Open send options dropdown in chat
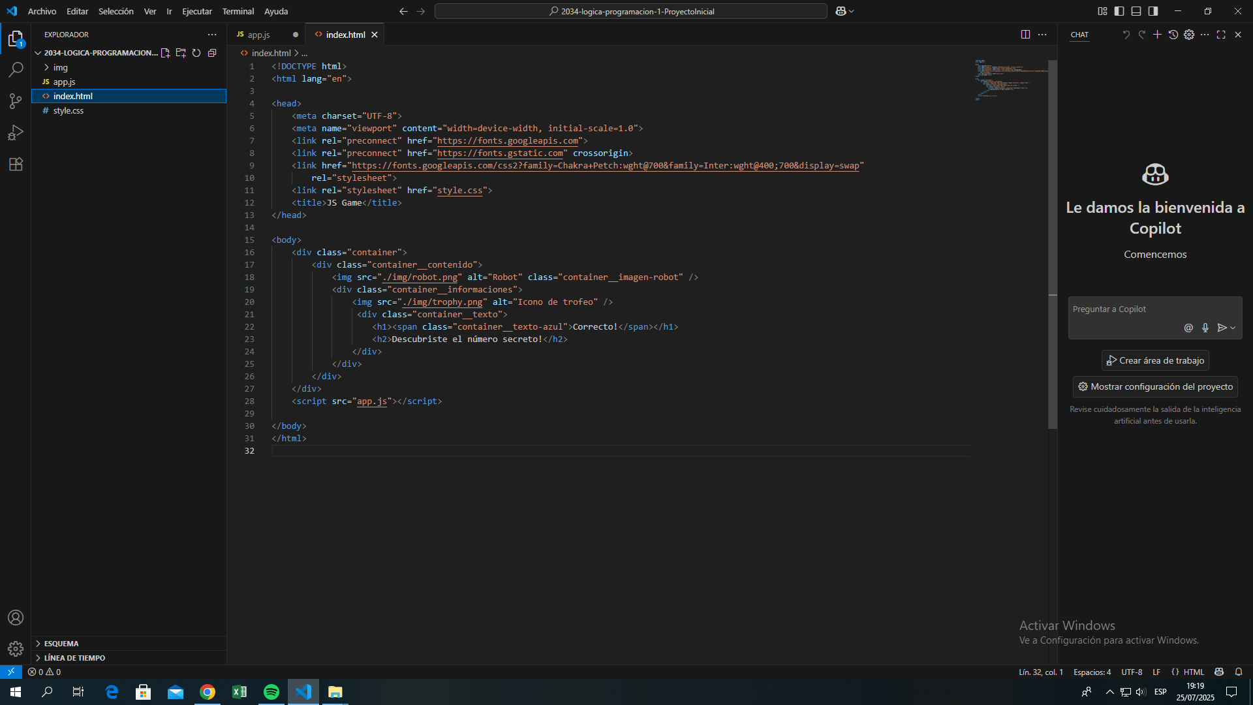Viewport: 1253px width, 705px height. [1233, 328]
